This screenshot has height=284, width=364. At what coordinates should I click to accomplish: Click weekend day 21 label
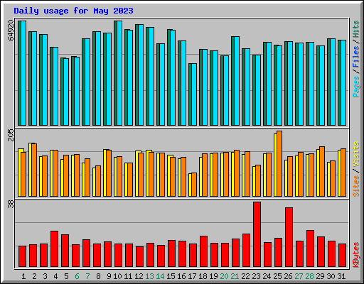click(235, 276)
